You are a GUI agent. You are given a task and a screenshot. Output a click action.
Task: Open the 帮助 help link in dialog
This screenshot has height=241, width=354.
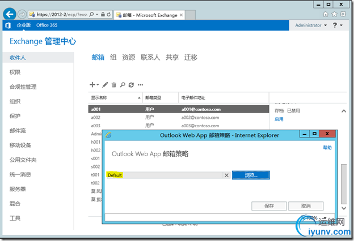(327, 148)
